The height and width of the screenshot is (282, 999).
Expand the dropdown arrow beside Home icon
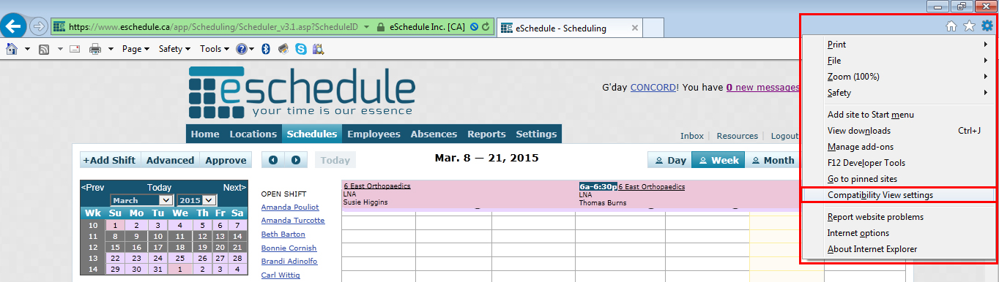pyautogui.click(x=27, y=49)
